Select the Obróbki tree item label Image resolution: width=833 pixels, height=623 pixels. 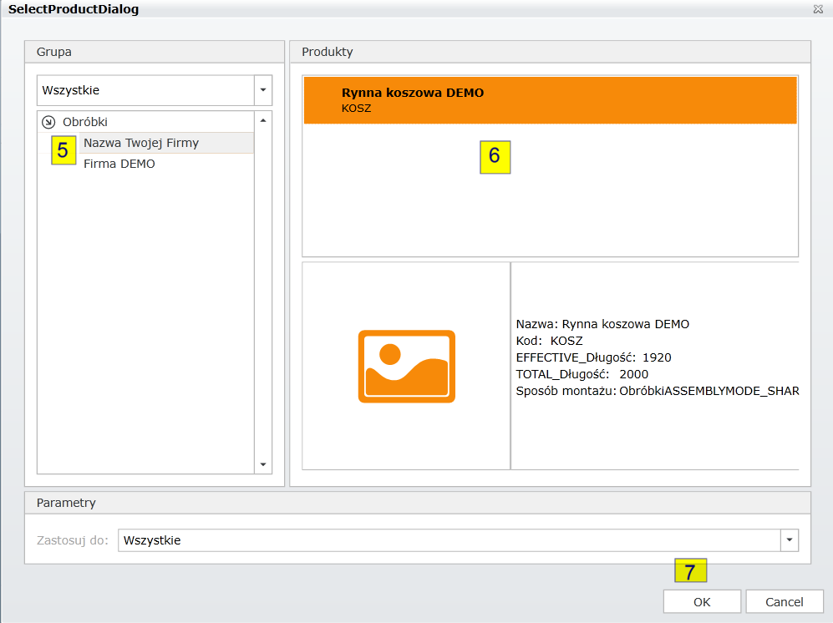pyautogui.click(x=85, y=122)
